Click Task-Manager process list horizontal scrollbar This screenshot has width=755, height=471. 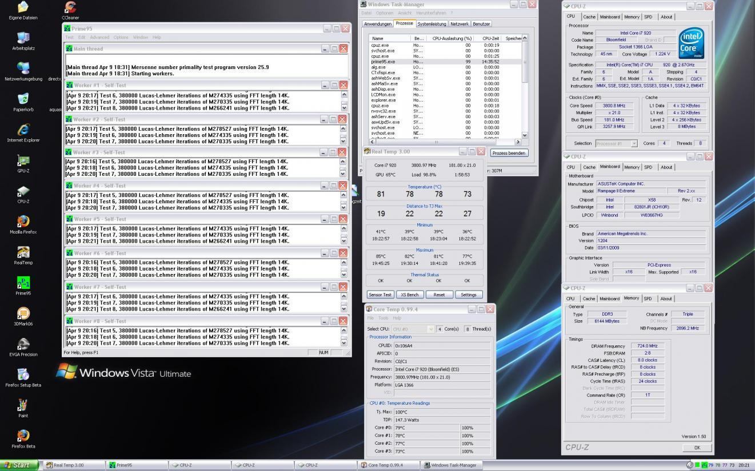(445, 142)
